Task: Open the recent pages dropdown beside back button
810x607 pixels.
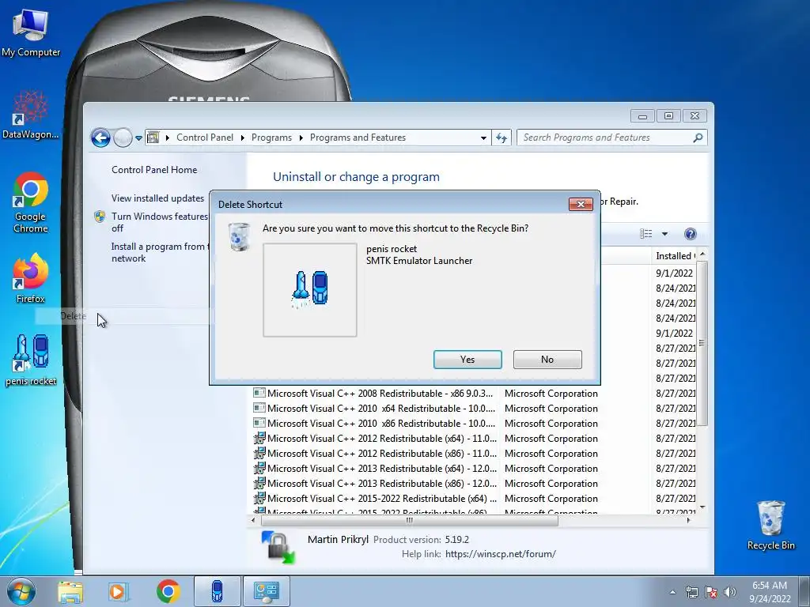Action: tap(138, 138)
